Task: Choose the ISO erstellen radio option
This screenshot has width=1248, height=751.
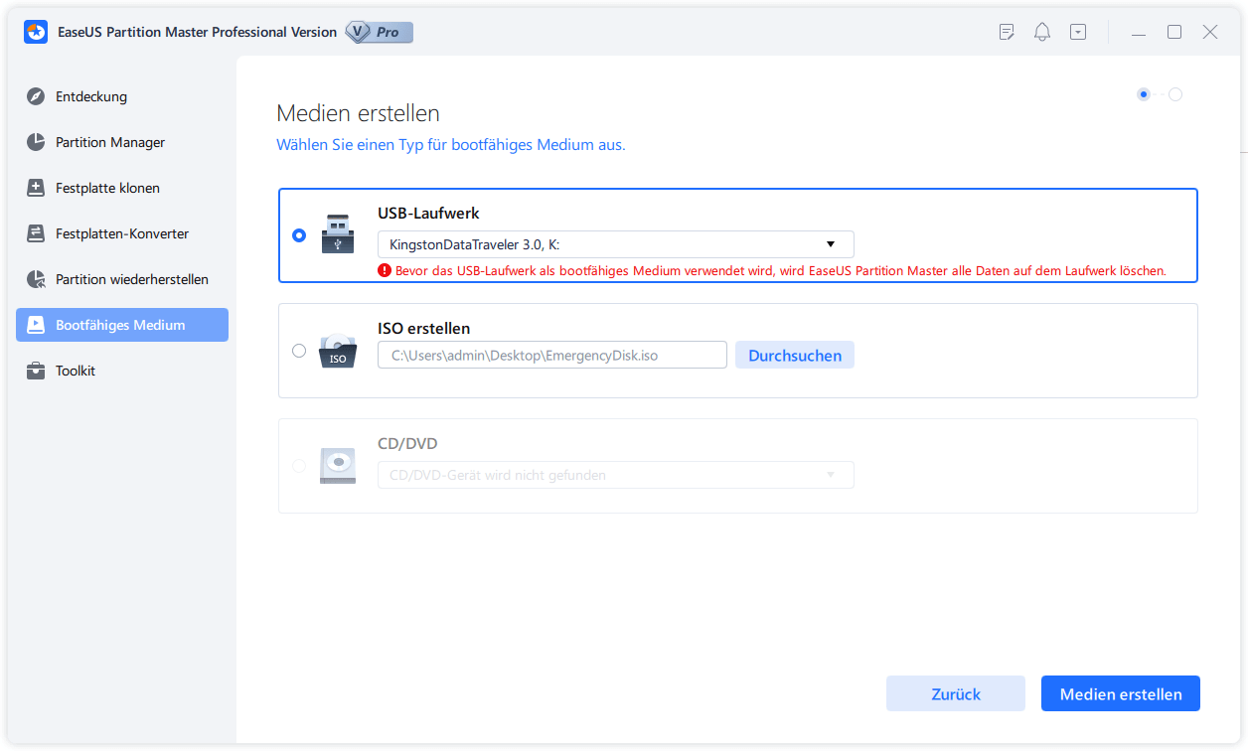Action: click(x=299, y=351)
